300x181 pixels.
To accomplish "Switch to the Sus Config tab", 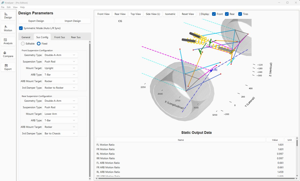I will tap(42, 37).
